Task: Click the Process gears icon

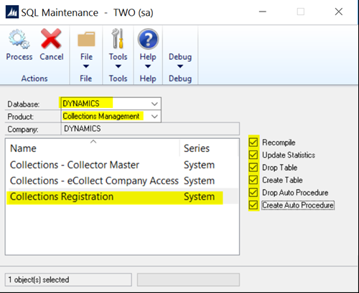Action: coord(19,39)
